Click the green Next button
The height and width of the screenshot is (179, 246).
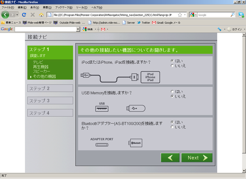[197, 158]
